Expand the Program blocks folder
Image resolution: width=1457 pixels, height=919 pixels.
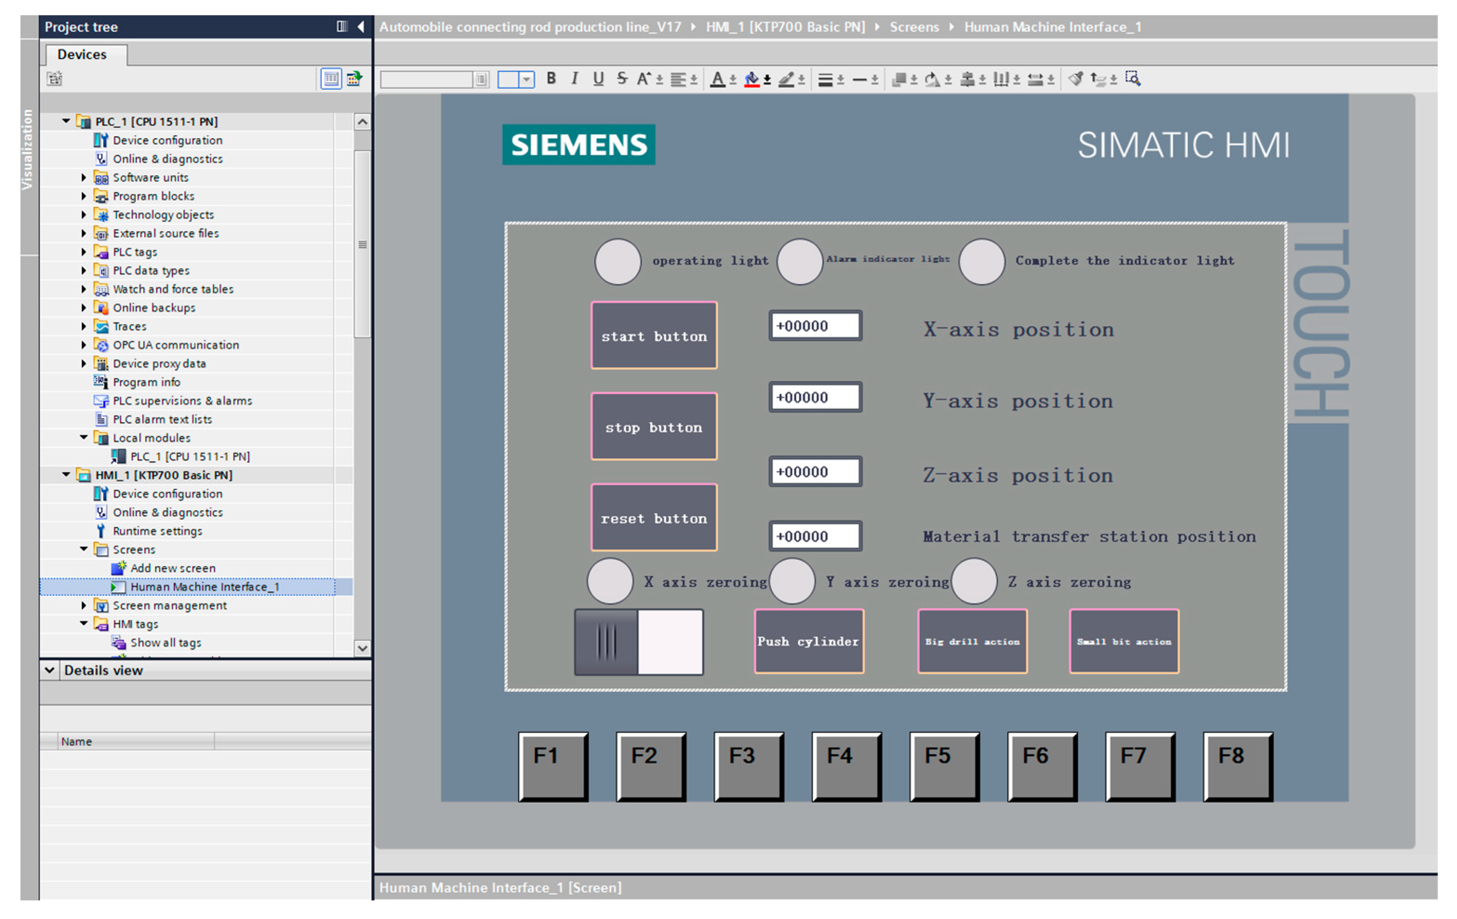pos(84,196)
